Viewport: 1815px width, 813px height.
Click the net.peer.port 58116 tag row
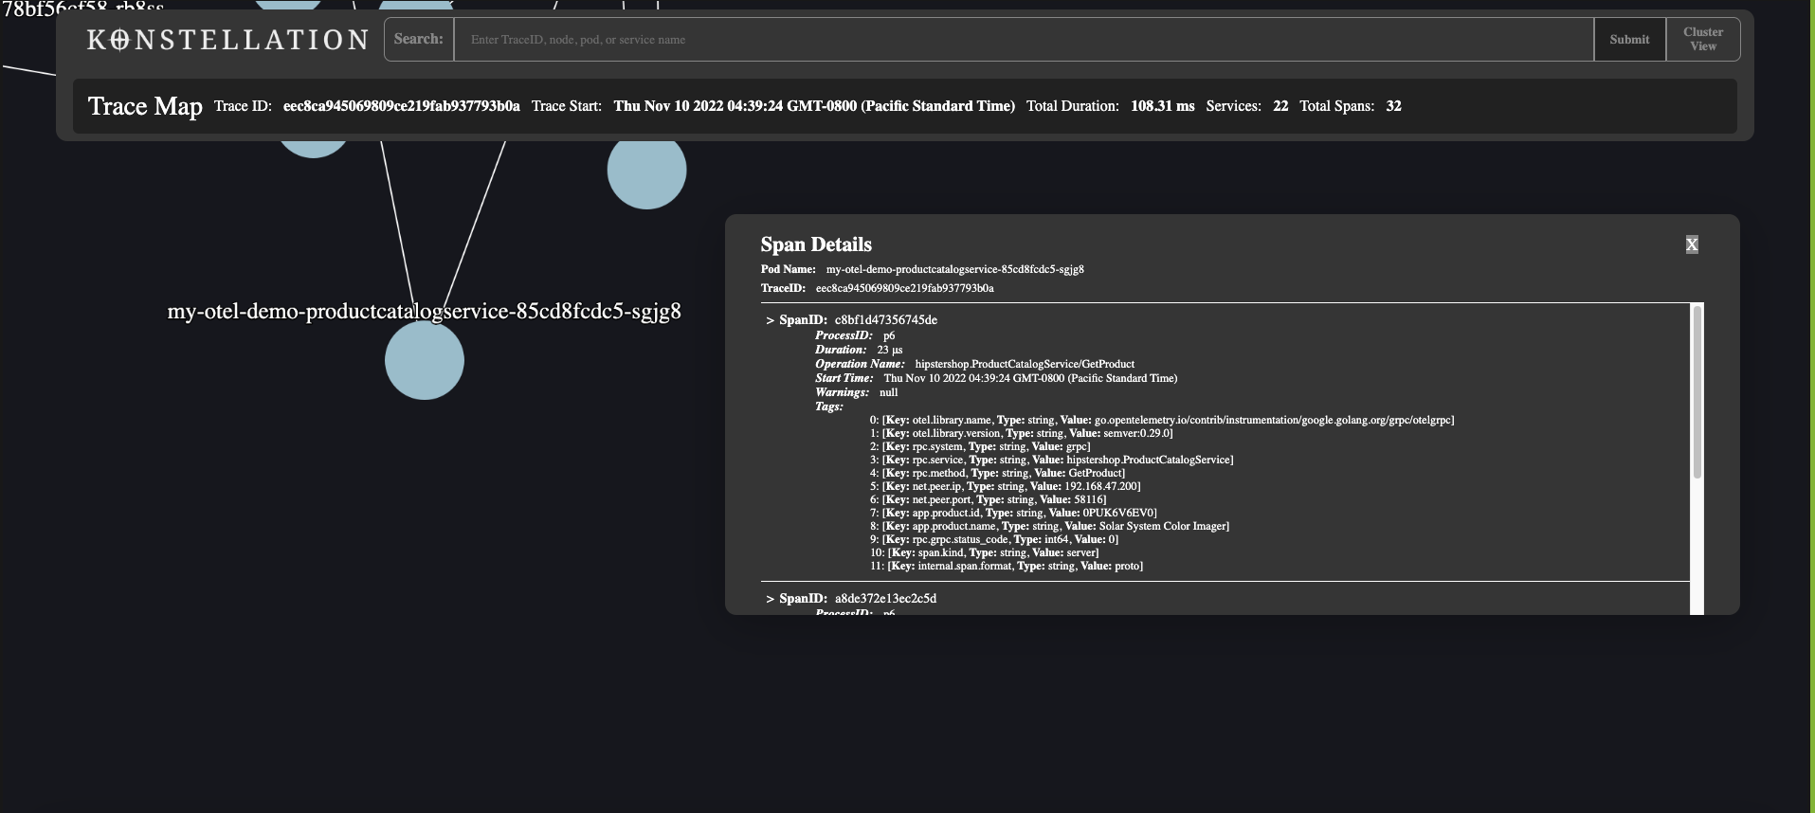(988, 499)
